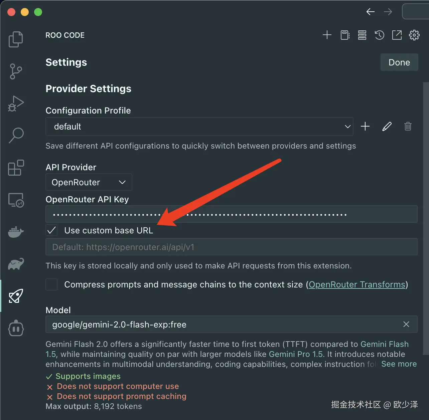Open the OpenRouter Transforms link

pos(357,284)
